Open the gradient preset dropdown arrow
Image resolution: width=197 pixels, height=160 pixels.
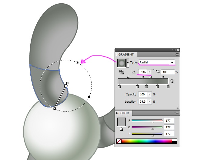128,63
